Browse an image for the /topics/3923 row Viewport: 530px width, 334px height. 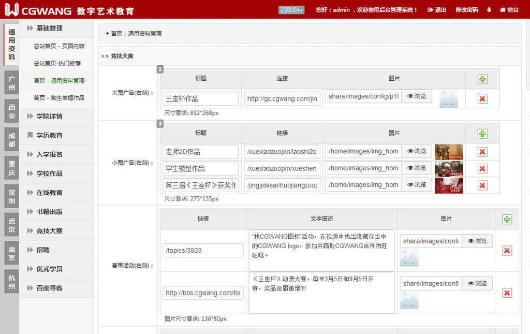tap(477, 241)
